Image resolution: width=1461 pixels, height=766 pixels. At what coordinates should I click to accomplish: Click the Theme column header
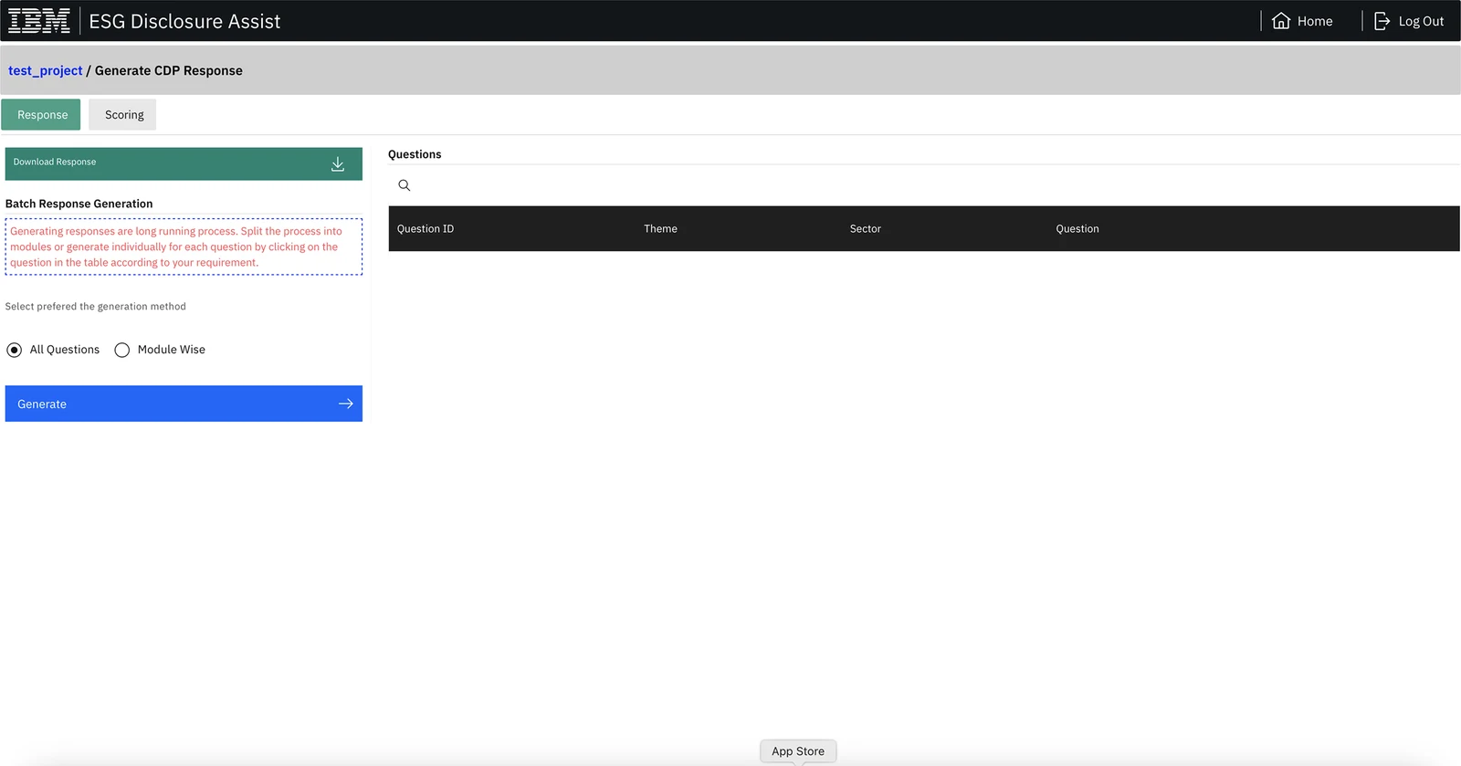[x=660, y=228]
